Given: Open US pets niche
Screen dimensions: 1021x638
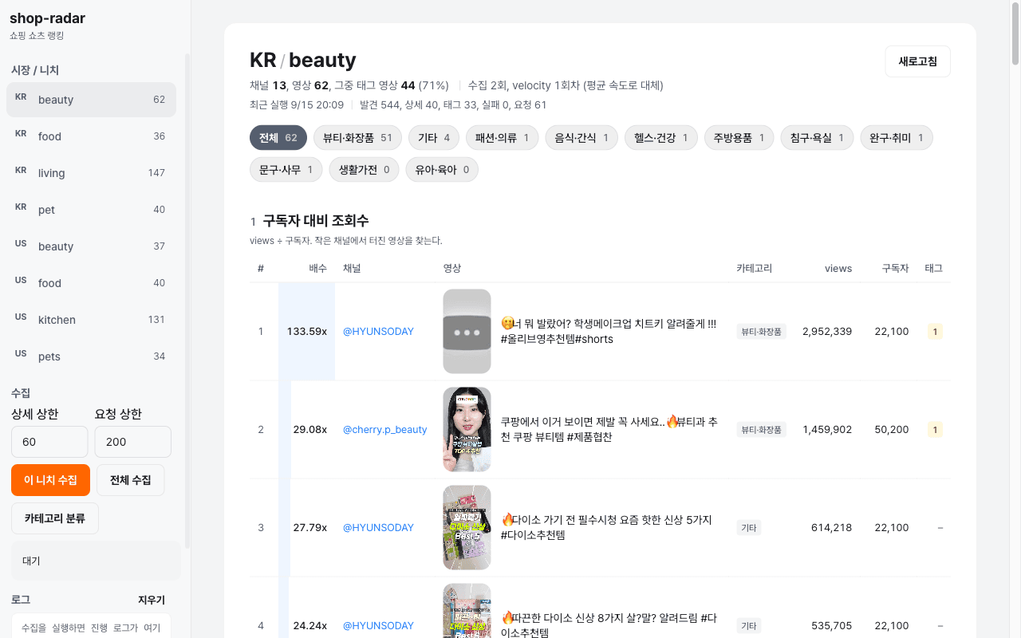Looking at the screenshot, I should (x=91, y=356).
